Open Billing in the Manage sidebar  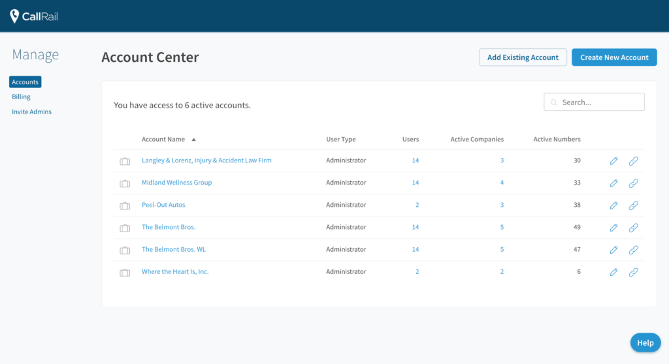pyautogui.click(x=21, y=97)
